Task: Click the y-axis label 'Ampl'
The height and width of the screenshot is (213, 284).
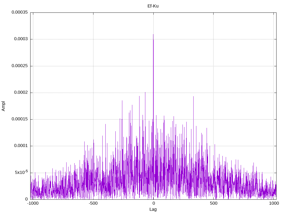Action: (3, 106)
